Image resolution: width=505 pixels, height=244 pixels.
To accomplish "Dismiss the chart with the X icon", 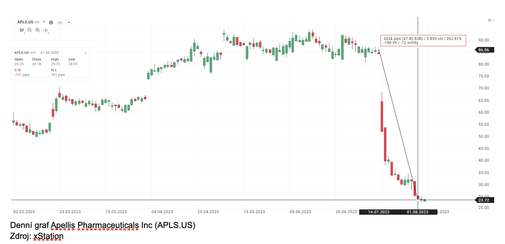I will click(x=494, y=20).
